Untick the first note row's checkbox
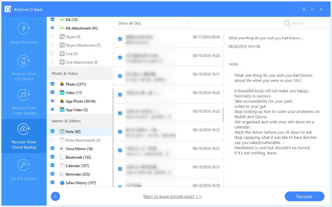Image resolution: width=332 pixels, height=207 pixels. point(120,39)
